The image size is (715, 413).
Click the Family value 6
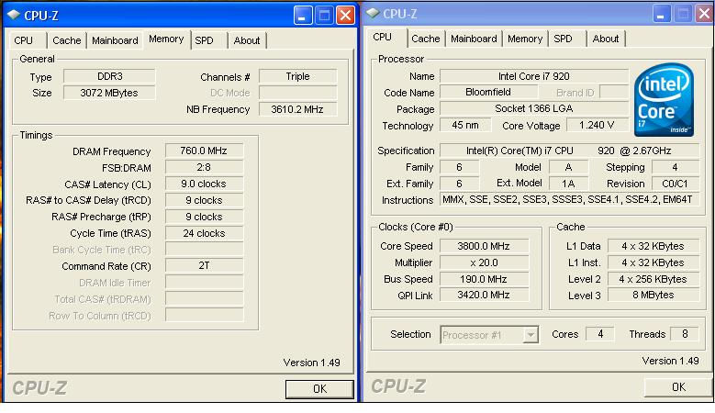pyautogui.click(x=459, y=167)
